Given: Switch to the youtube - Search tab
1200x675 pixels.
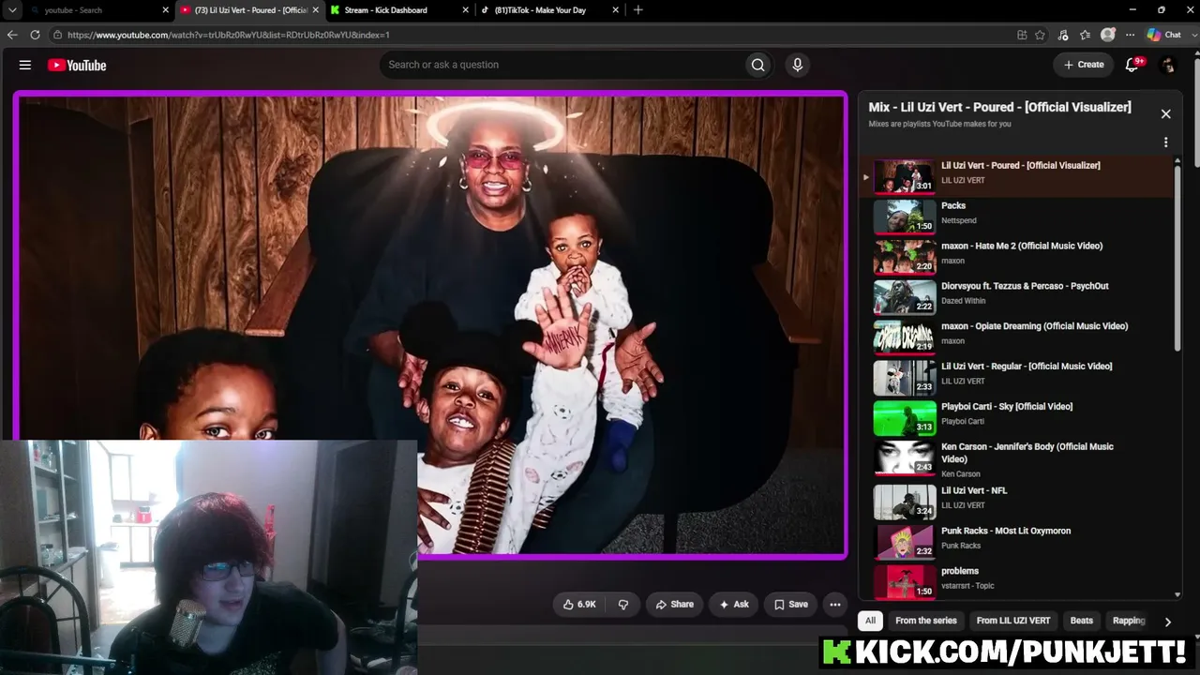Looking at the screenshot, I should pyautogui.click(x=97, y=10).
